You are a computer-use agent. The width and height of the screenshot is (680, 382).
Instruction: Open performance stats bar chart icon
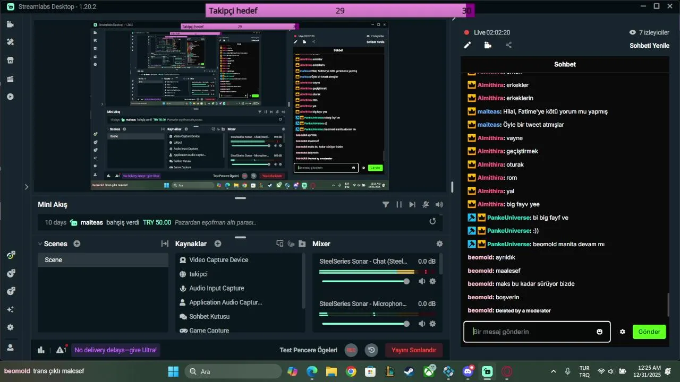tap(41, 350)
